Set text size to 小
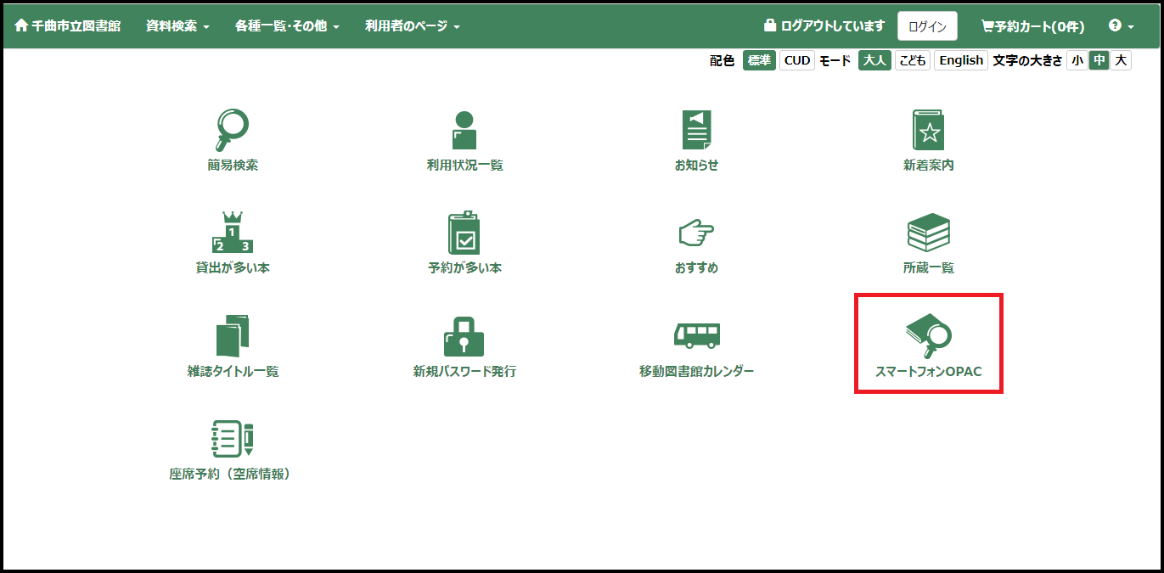Image resolution: width=1164 pixels, height=573 pixels. coord(1077,60)
